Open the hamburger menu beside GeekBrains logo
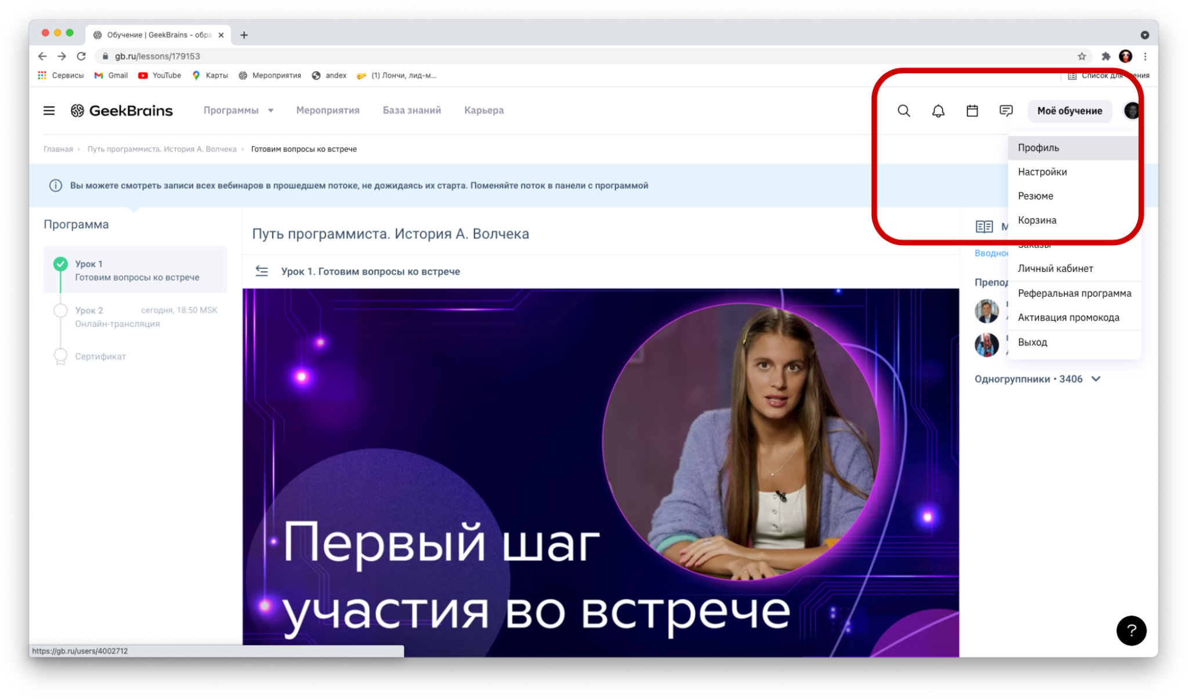1188x699 pixels. (49, 110)
